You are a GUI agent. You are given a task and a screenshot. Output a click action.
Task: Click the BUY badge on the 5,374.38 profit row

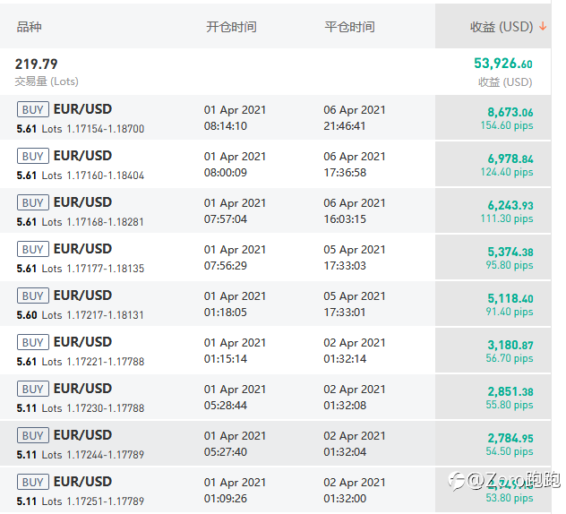pos(33,249)
